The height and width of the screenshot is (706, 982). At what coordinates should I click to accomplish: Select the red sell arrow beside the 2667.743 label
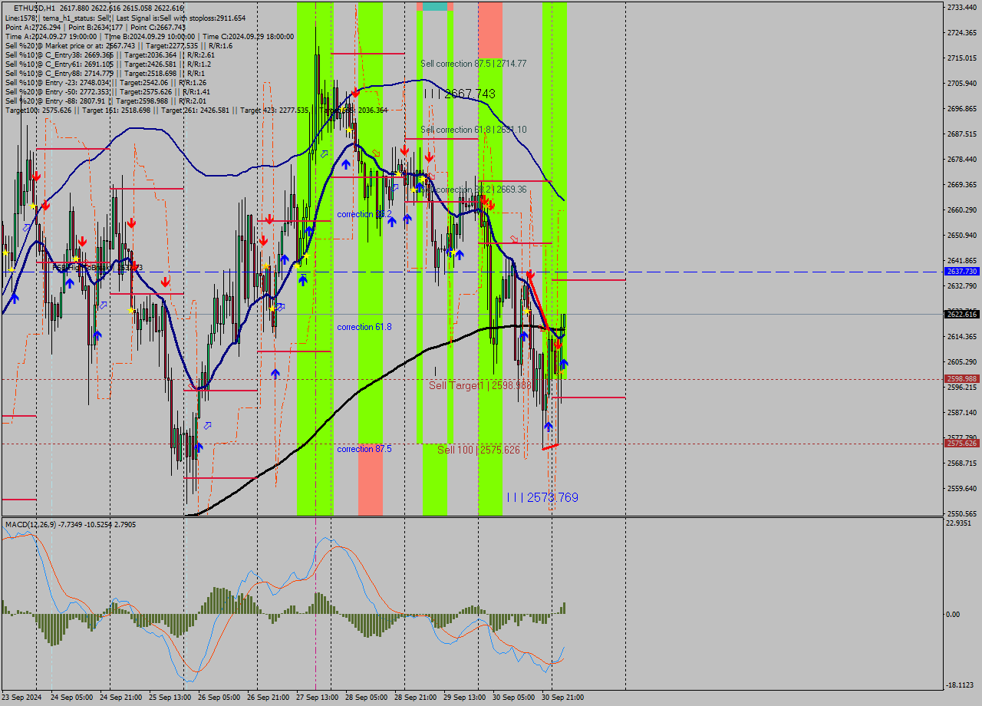point(354,93)
